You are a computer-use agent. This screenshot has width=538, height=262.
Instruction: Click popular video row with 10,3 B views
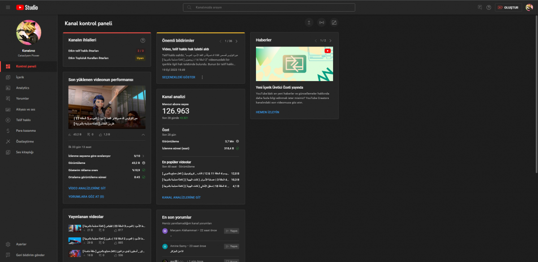point(201,179)
